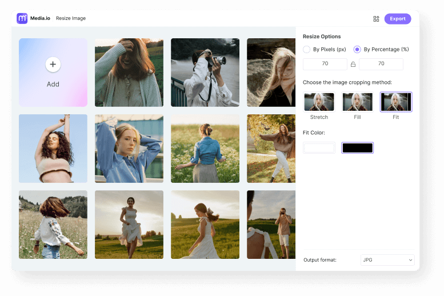
Task: Click the width percentage input field
Action: click(x=325, y=64)
